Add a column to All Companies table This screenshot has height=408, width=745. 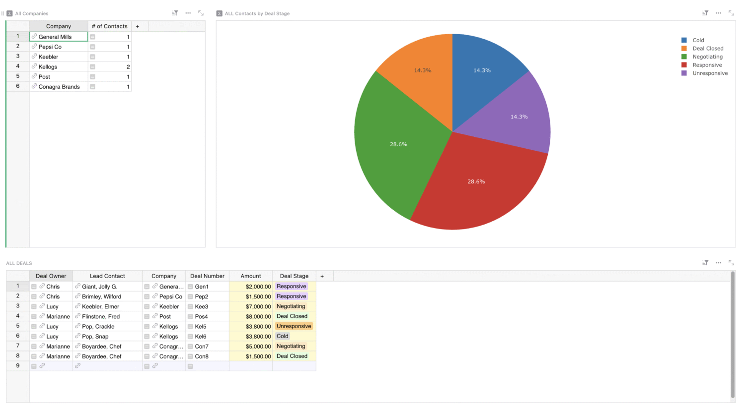138,26
